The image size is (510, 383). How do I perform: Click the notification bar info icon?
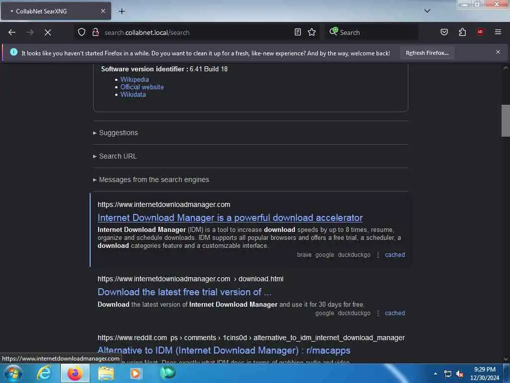tap(13, 52)
